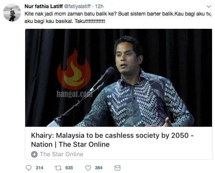Visit the @fatiyalatiff handle link
Viewport: 215px width, 173px height.
77,6
